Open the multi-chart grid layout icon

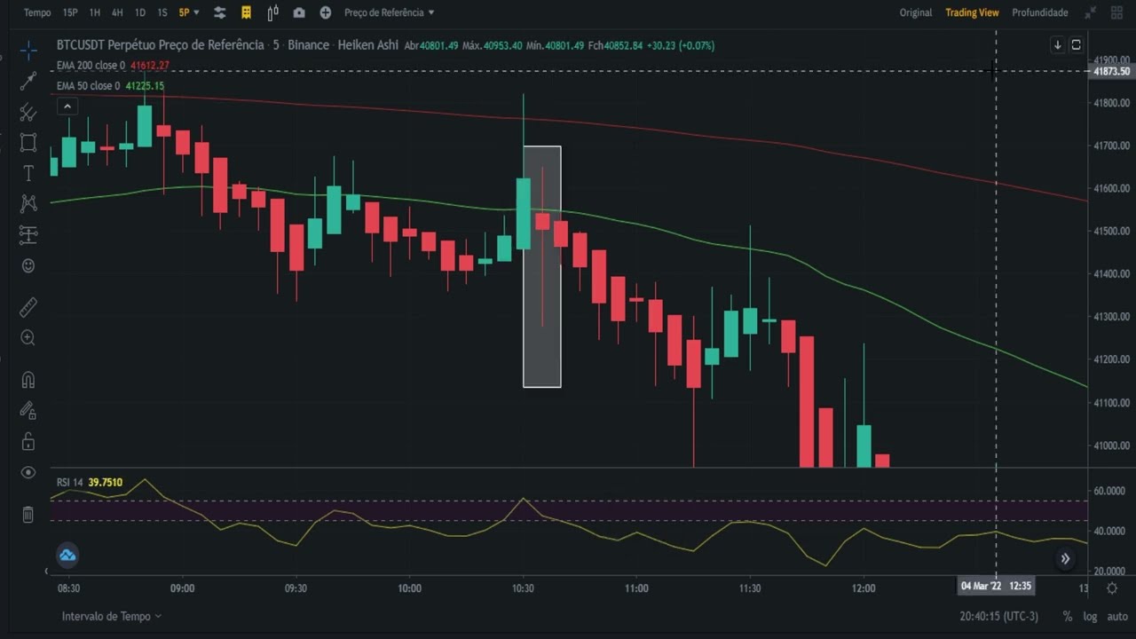click(1116, 12)
